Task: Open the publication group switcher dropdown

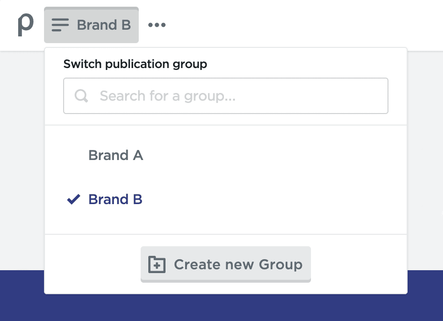Action: point(91,24)
